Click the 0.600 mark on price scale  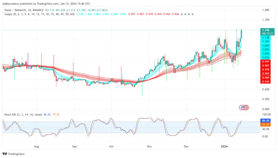pyautogui.click(x=266, y=89)
